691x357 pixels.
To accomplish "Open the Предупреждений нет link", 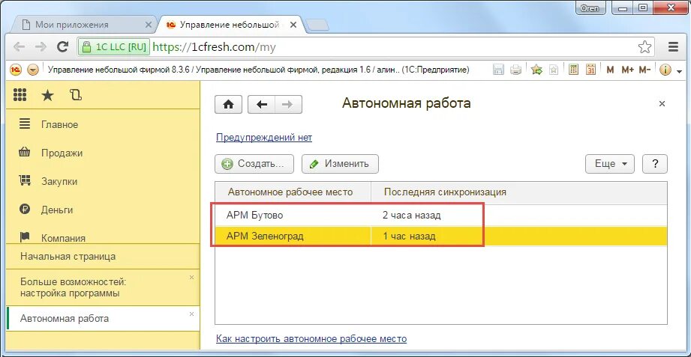I will [x=264, y=138].
